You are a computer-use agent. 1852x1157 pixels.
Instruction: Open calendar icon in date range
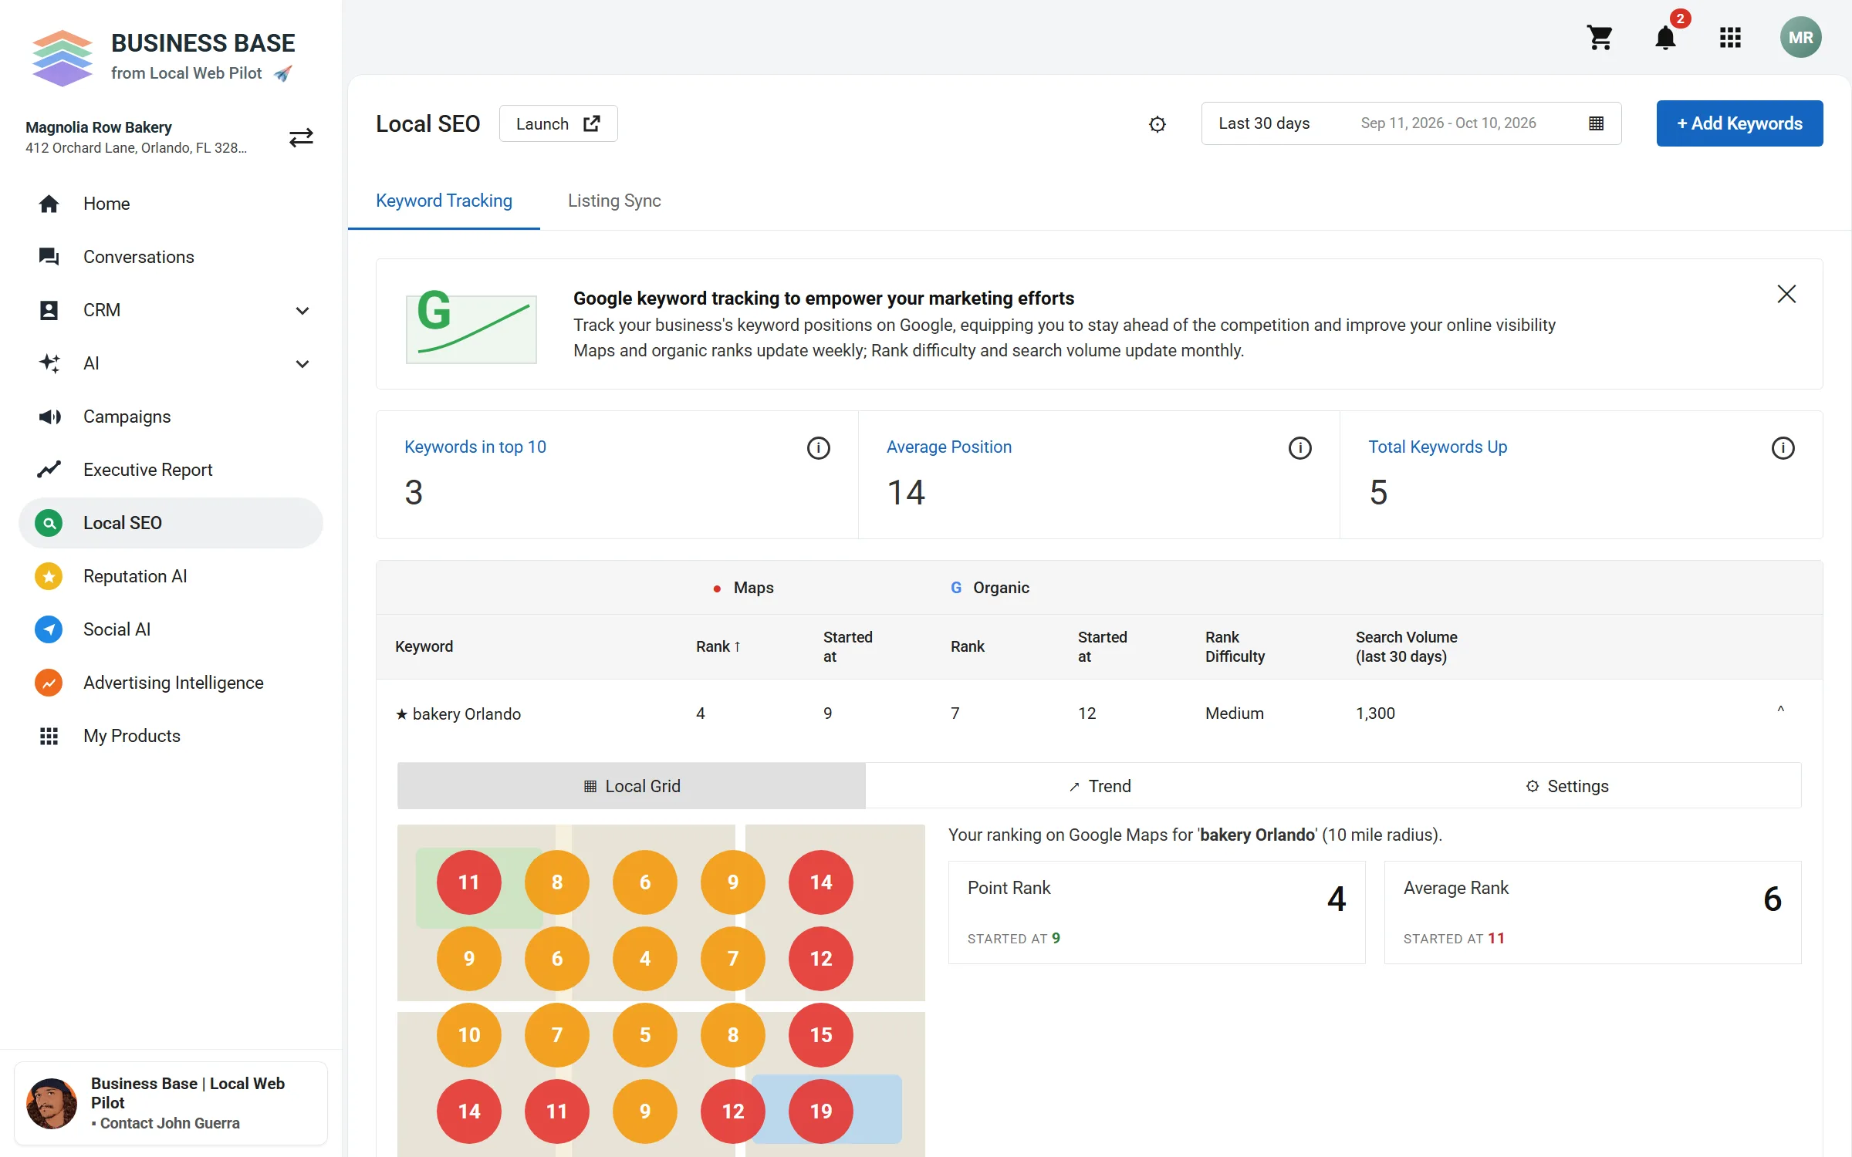click(1597, 123)
